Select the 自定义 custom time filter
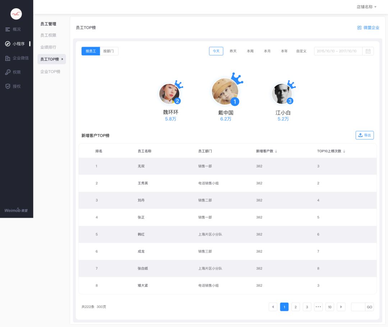Image resolution: width=388 pixels, height=327 pixels. click(301, 51)
